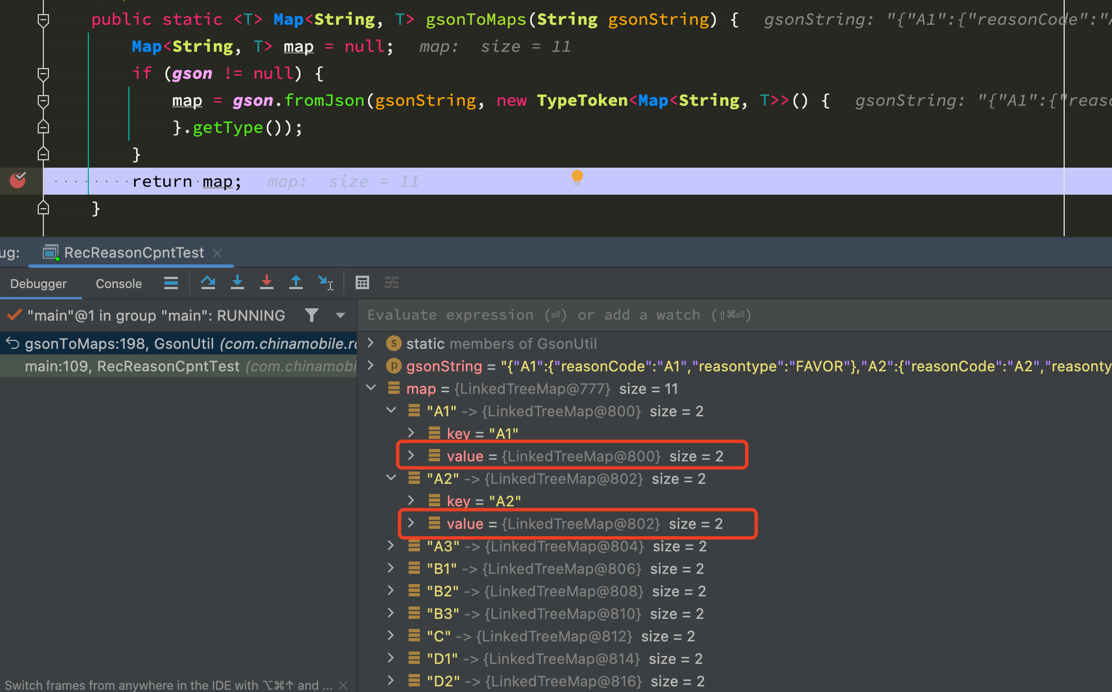The height and width of the screenshot is (692, 1112).
Task: Toggle breakpoint on return map line
Action: [x=18, y=181]
